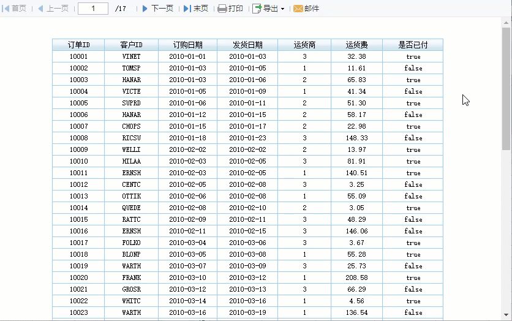Click the export (导出) icon
The image size is (512, 321).
pos(257,9)
